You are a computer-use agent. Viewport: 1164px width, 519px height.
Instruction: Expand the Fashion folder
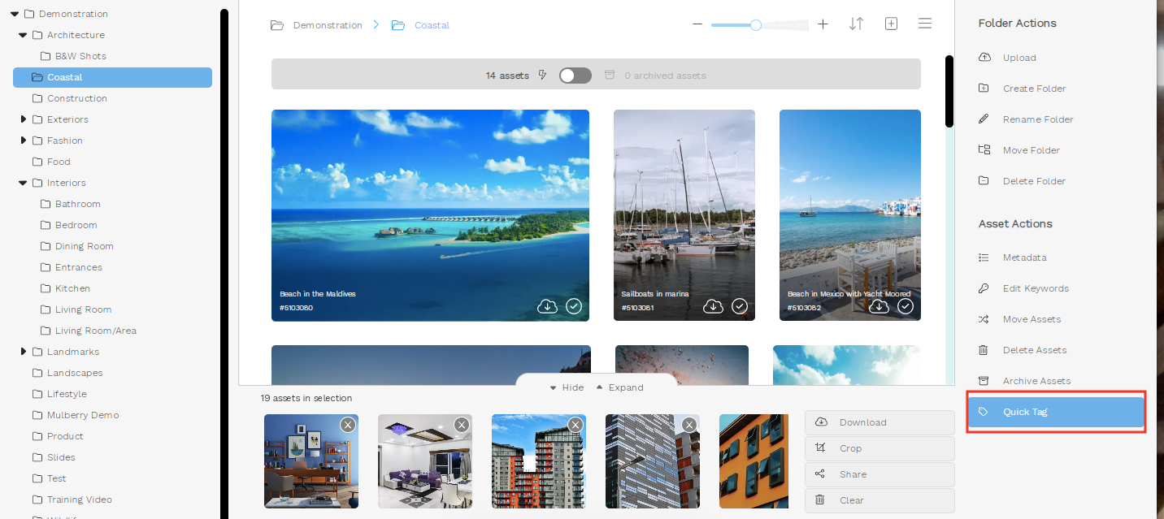tap(24, 141)
